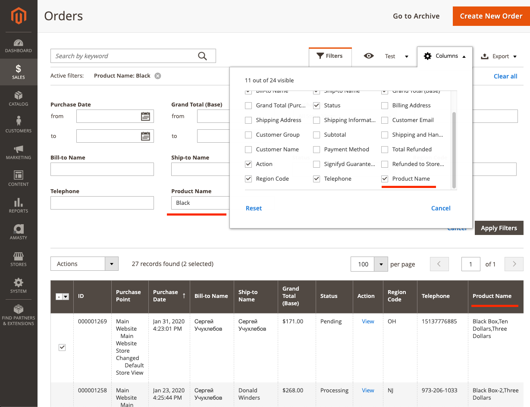Image resolution: width=530 pixels, height=407 pixels.
Task: Select the Catalog sidebar icon
Action: coord(19,99)
